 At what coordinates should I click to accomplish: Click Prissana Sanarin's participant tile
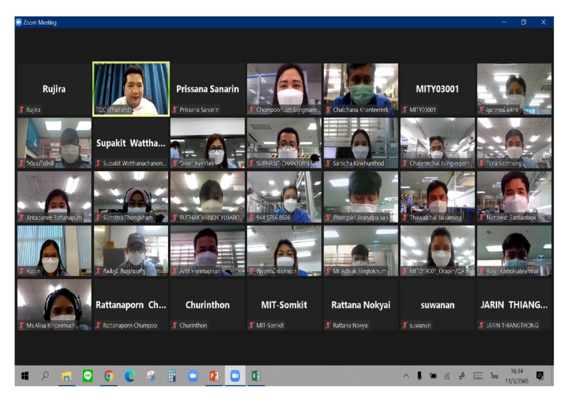207,89
